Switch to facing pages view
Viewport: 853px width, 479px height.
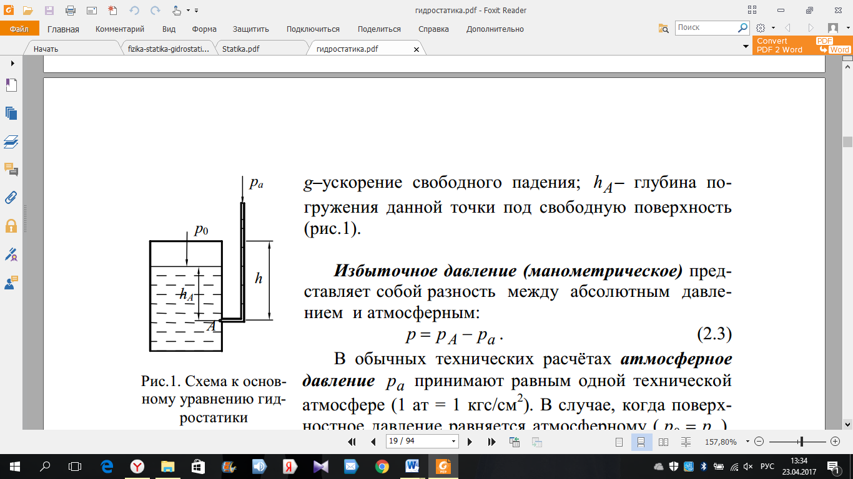(x=663, y=442)
